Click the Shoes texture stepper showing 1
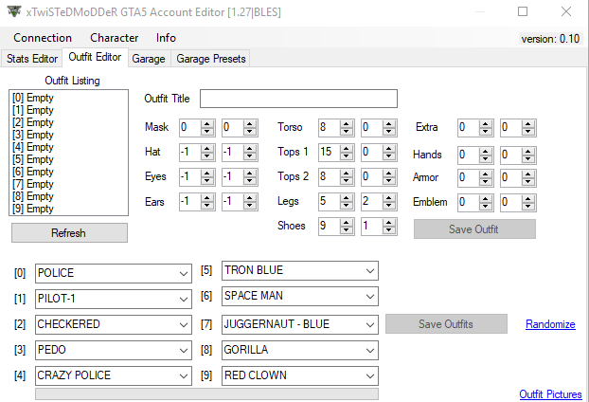Viewport: 589px width, 402px height. 379,227
